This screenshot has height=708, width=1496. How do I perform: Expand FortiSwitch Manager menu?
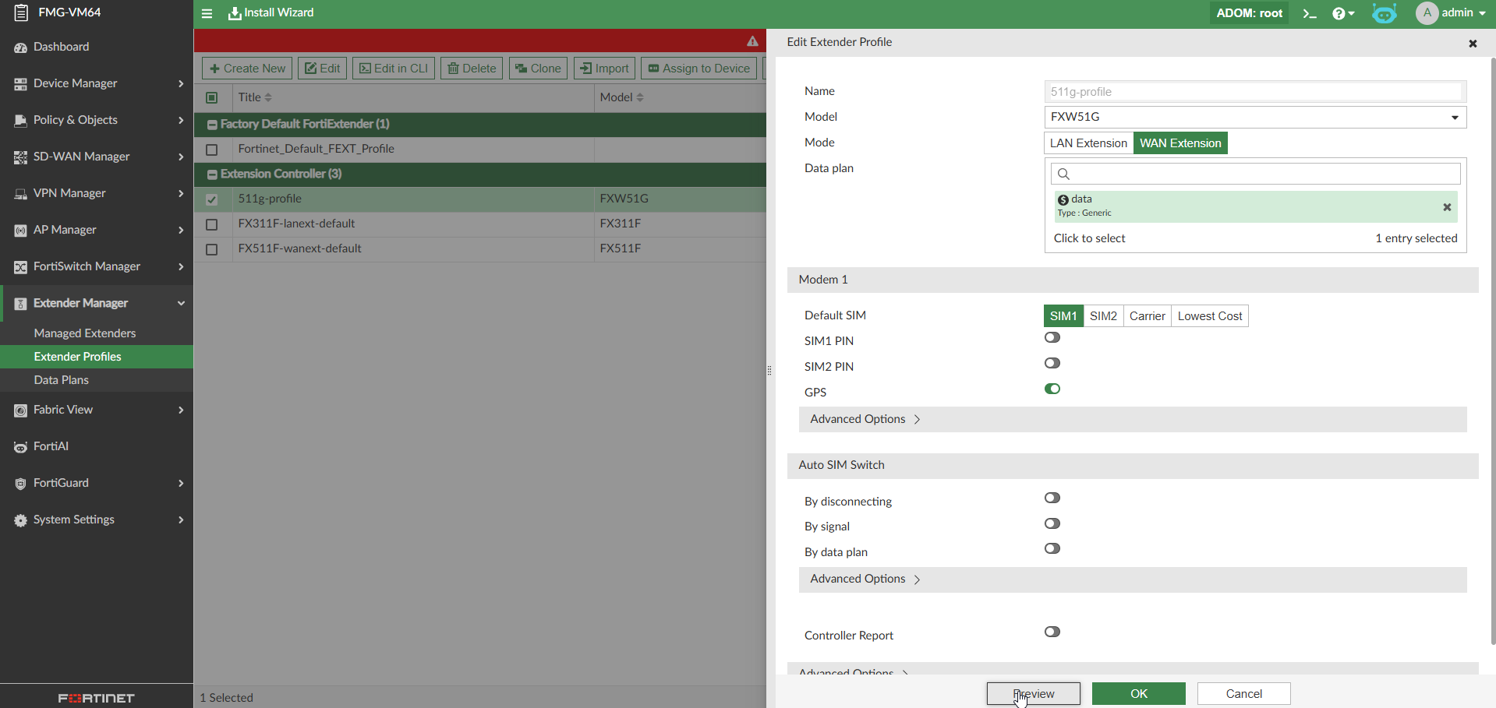tap(97, 266)
